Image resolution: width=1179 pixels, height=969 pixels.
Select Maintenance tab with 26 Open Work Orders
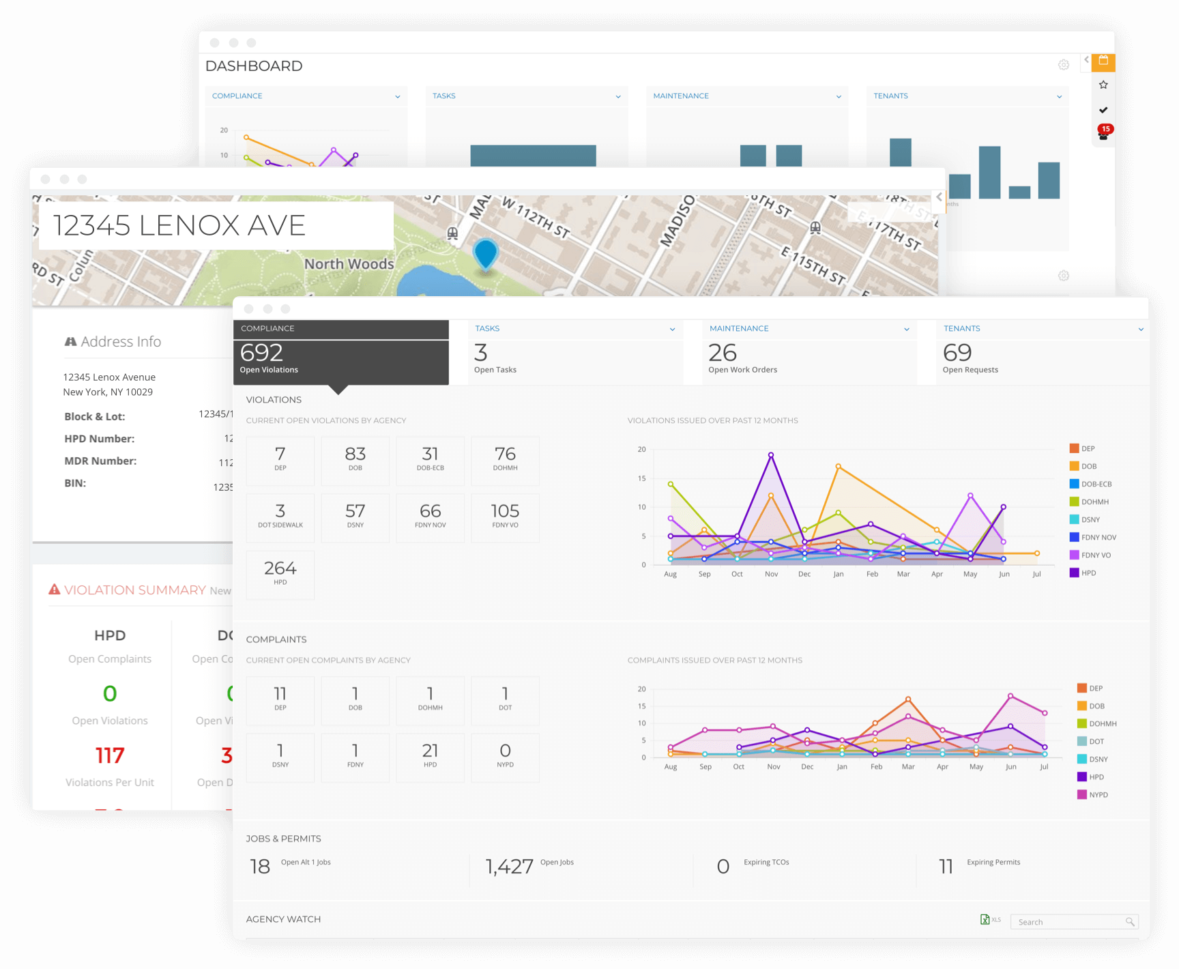click(809, 352)
